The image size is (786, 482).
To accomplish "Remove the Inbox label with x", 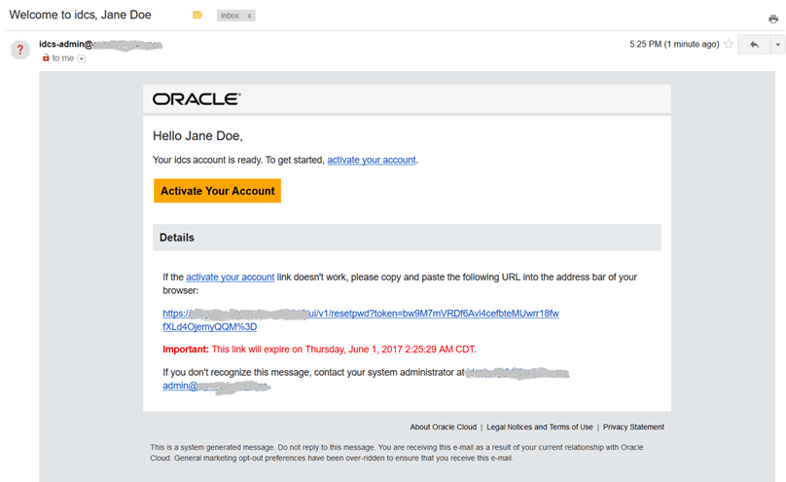I will 250,17.
